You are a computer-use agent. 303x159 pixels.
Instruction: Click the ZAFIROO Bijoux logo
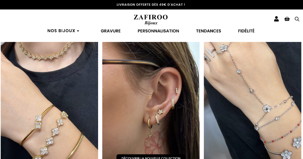[151, 20]
